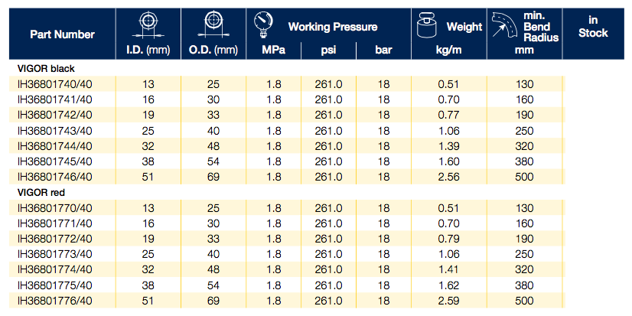Open part number IH36801743/40

click(x=55, y=131)
